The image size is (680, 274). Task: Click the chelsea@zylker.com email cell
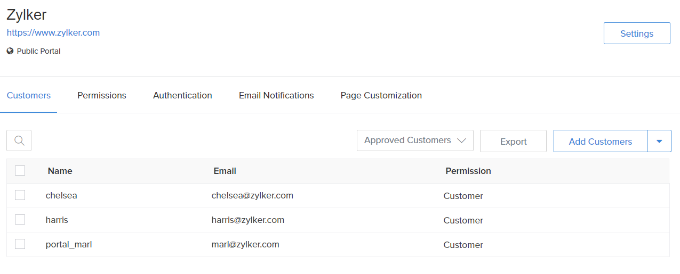252,196
